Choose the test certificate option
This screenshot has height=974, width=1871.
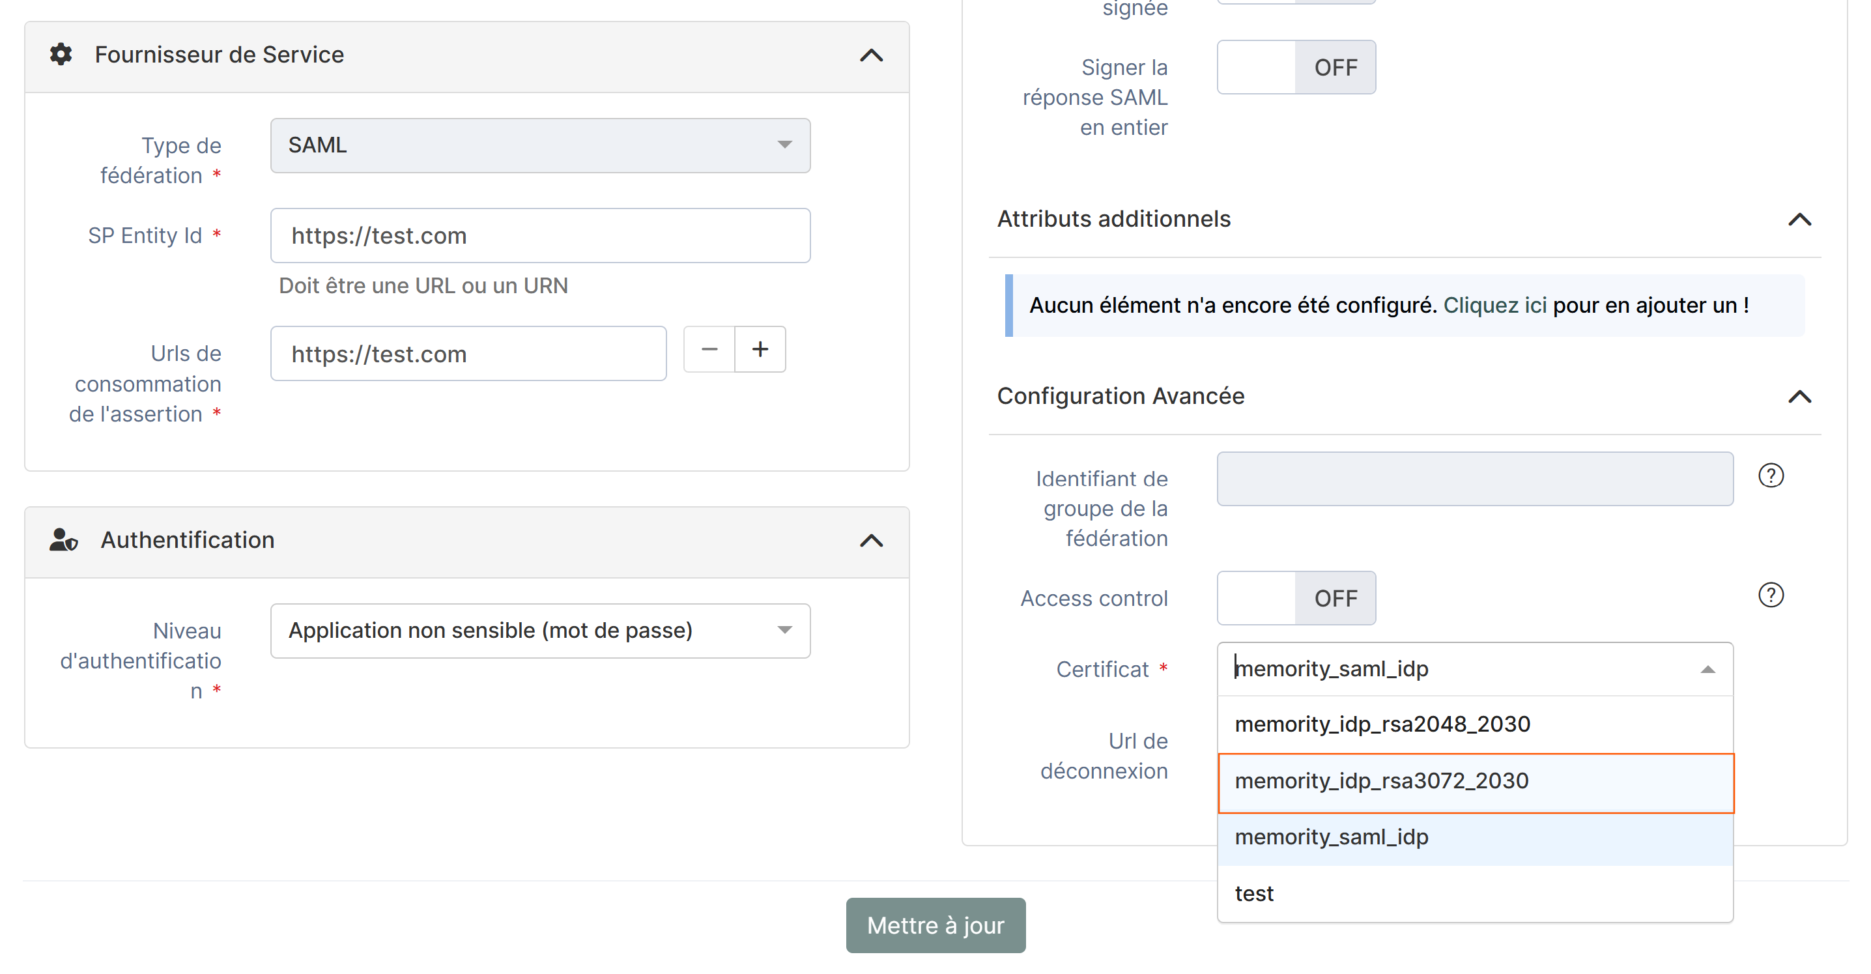[x=1254, y=893]
